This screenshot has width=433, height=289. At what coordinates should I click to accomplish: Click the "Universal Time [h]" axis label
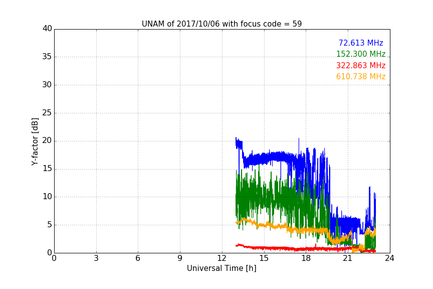click(222, 268)
